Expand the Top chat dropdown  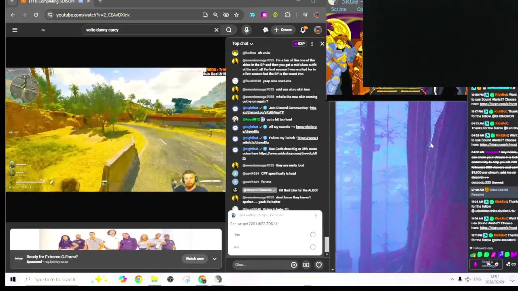click(x=242, y=44)
